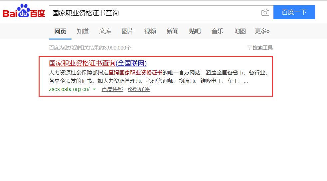The width and height of the screenshot is (327, 181).
Task: Select the 网页 tab
Action: pos(60,31)
